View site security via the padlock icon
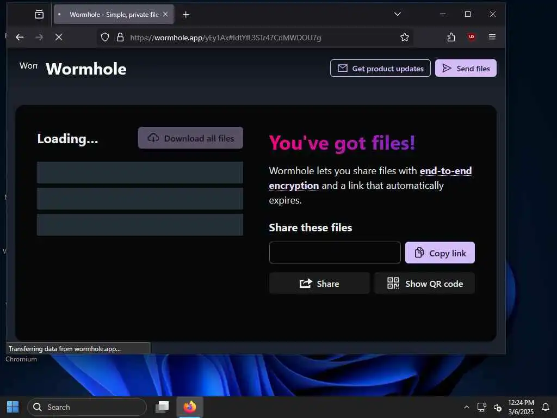This screenshot has width=557, height=418. (120, 38)
